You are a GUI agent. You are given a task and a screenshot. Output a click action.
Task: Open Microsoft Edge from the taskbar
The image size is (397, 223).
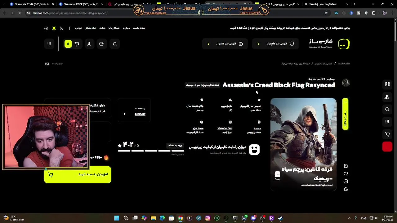162,218
